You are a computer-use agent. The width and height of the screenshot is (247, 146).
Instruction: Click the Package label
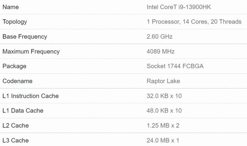pyautogui.click(x=14, y=66)
